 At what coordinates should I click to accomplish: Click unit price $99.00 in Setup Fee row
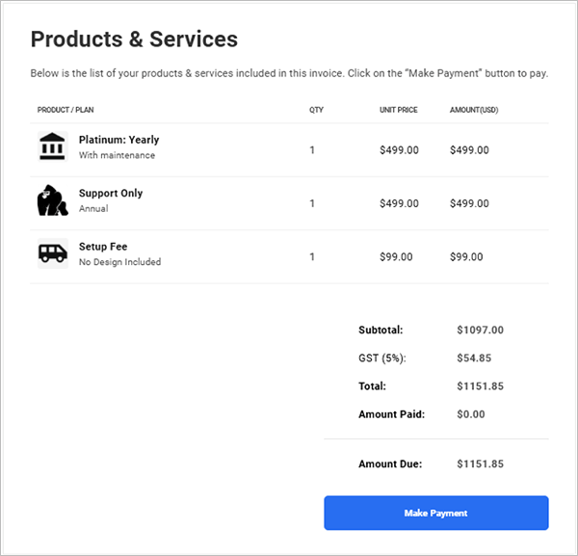(396, 257)
